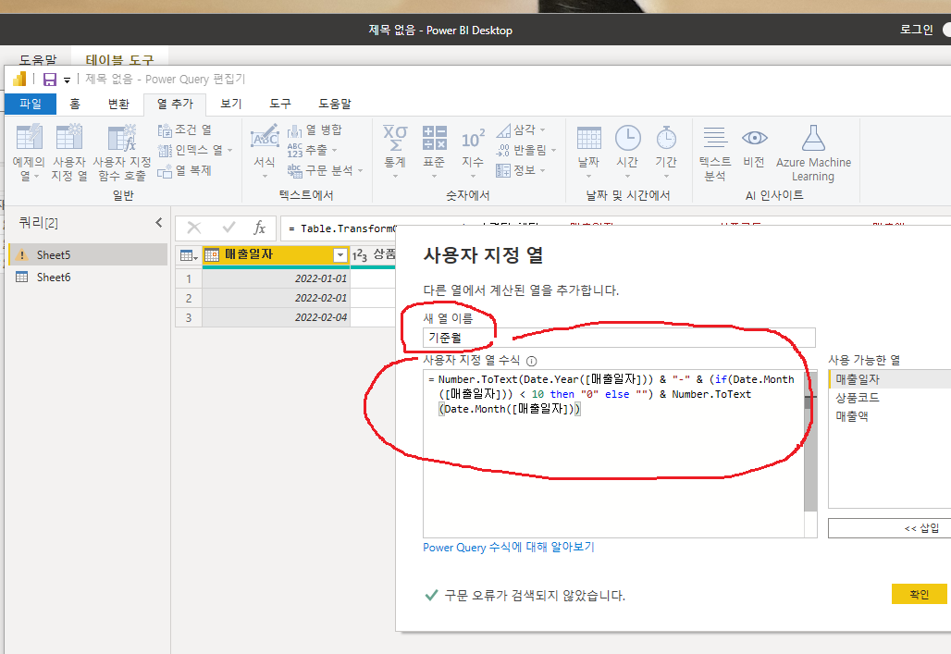Open the 파일 tab
Image resolution: width=951 pixels, height=654 pixels.
pyautogui.click(x=31, y=104)
